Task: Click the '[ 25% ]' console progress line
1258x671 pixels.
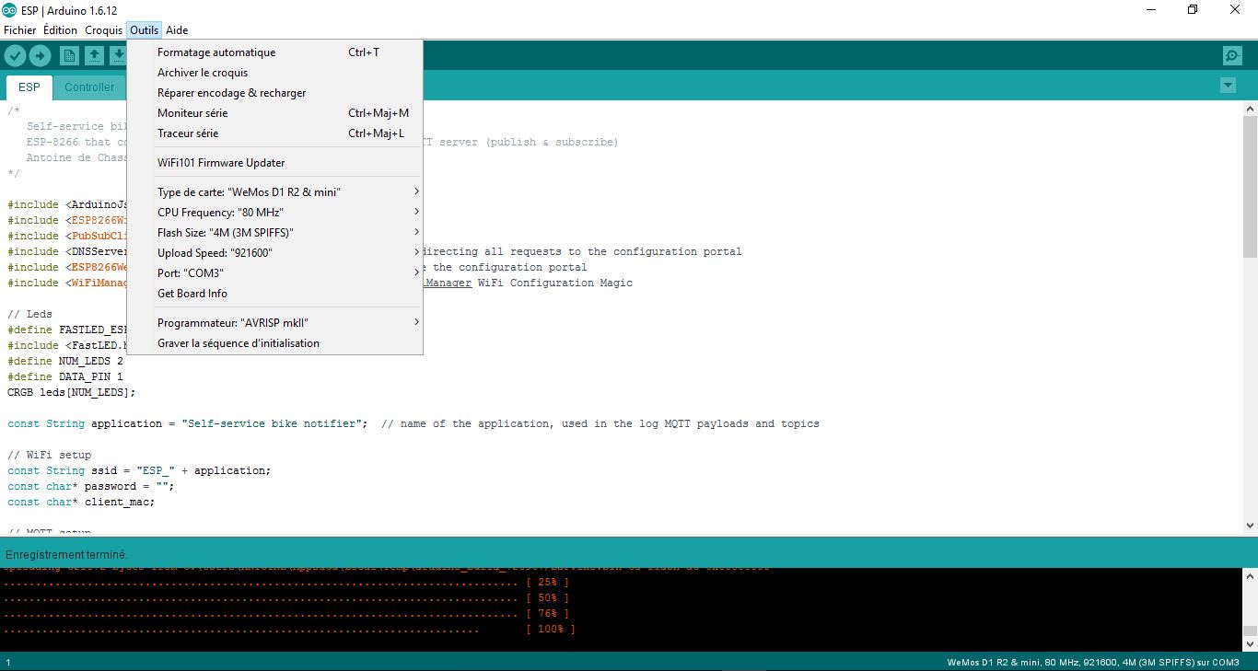Action: pyautogui.click(x=286, y=583)
